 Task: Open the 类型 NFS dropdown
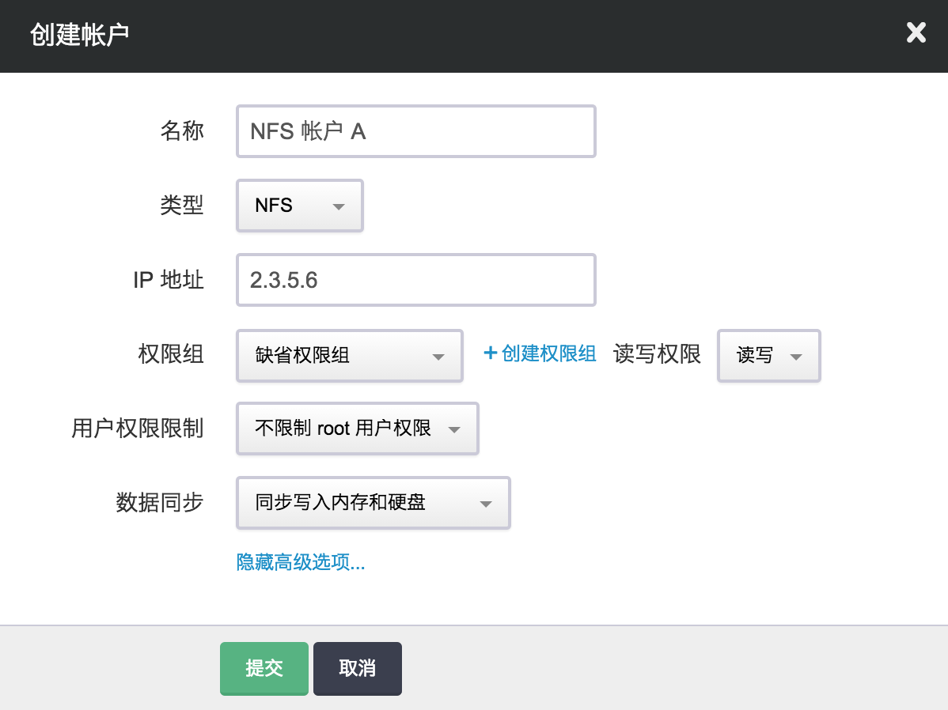pyautogui.click(x=299, y=206)
